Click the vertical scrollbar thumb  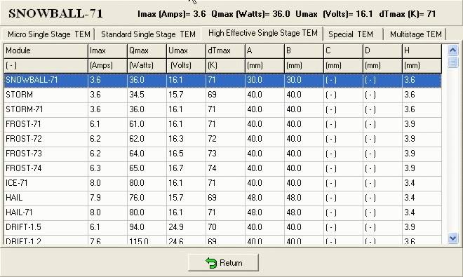click(x=453, y=62)
